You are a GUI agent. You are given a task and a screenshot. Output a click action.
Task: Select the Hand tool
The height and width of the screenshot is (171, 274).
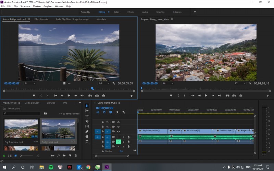[x=87, y=136]
